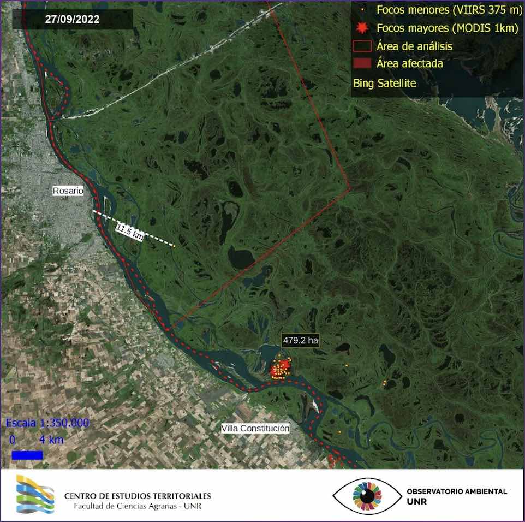Click the Villa Constitución label
Viewport: 525px width, 522px height.
coord(255,429)
